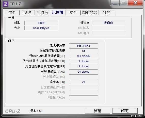This screenshot has height=118, width=145.
Task: Click the 列位址控制器預充電時間(tRP) label
Action: (45, 66)
